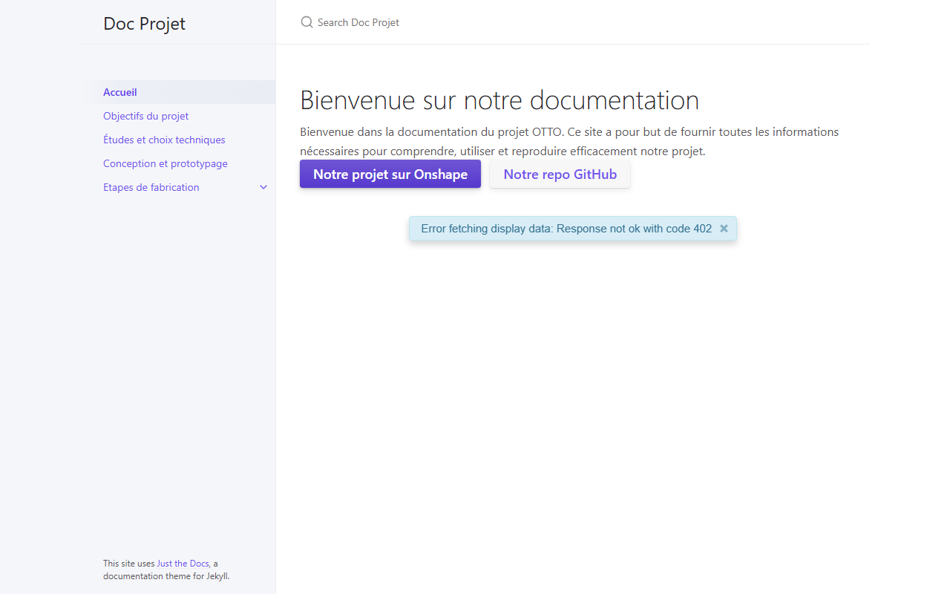Dismiss the error notification with the X
Image resolution: width=950 pixels, height=594 pixels.
coord(724,229)
